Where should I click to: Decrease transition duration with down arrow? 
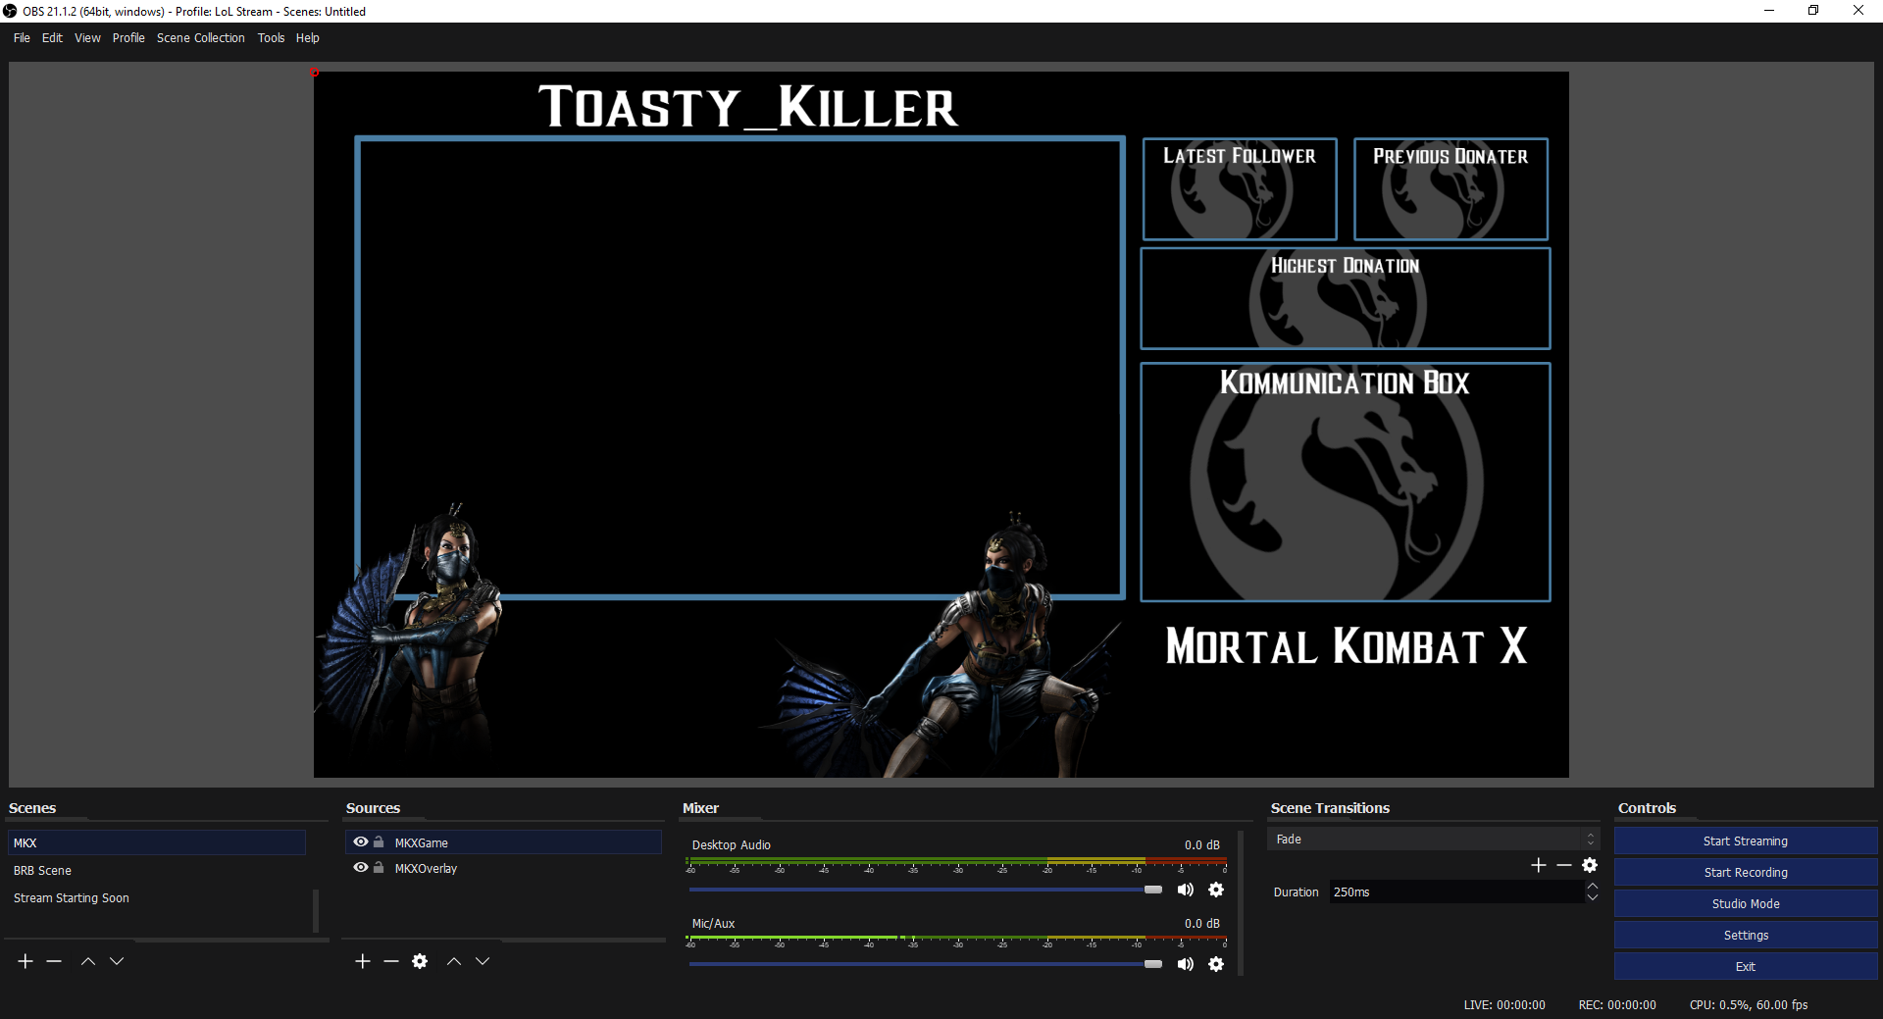coord(1593,897)
